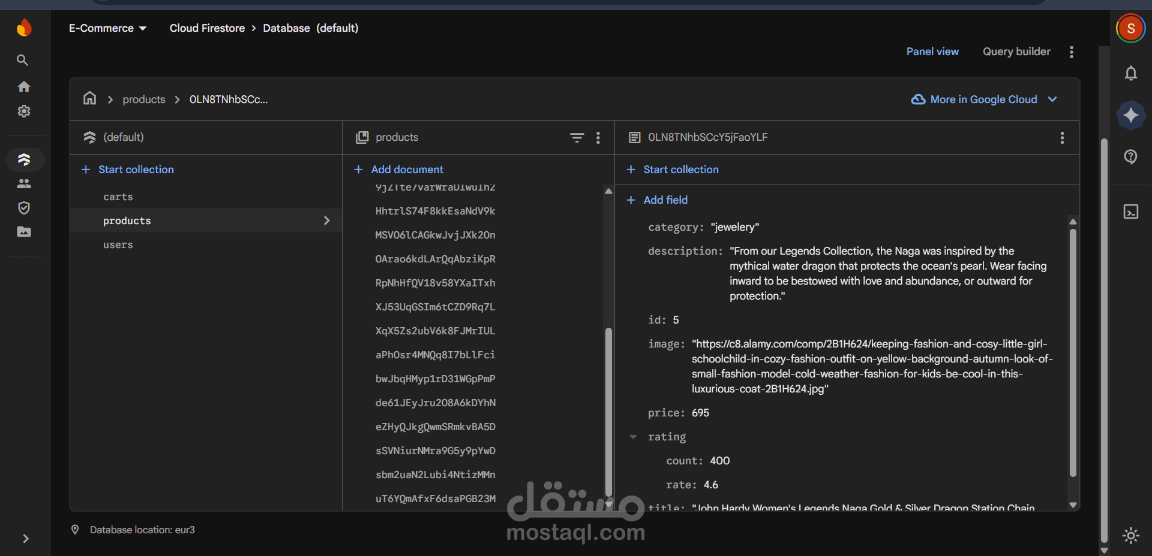1152x556 pixels.
Task: Click the category field value "jewelery"
Action: (735, 227)
